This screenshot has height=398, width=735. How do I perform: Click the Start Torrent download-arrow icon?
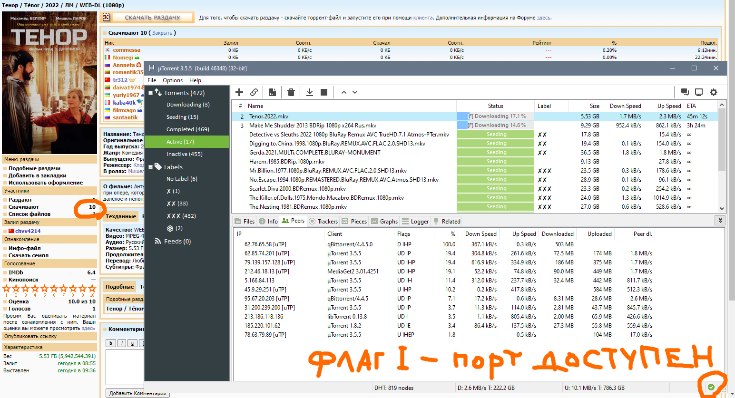(310, 92)
